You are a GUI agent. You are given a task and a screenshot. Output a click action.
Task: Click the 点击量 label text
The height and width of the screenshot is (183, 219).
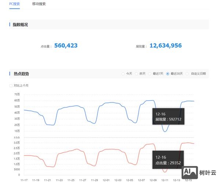[x=46, y=46]
